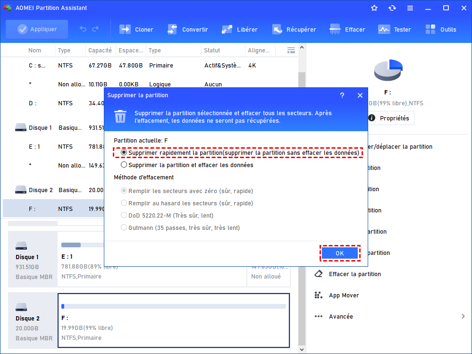Open Propriétés for partition F
This screenshot has width=472, height=354.
click(391, 118)
